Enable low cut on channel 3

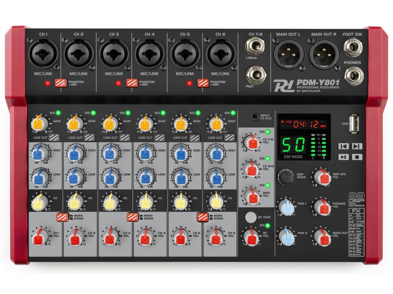point(125,137)
